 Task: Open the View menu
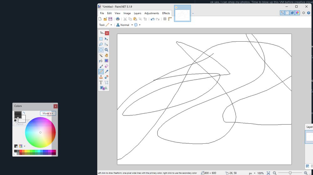pos(117,13)
